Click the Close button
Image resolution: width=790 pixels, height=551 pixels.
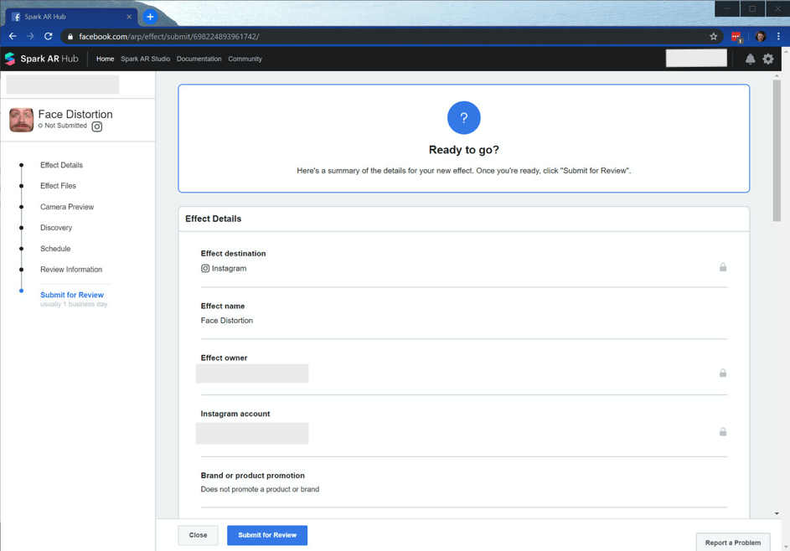(x=198, y=535)
